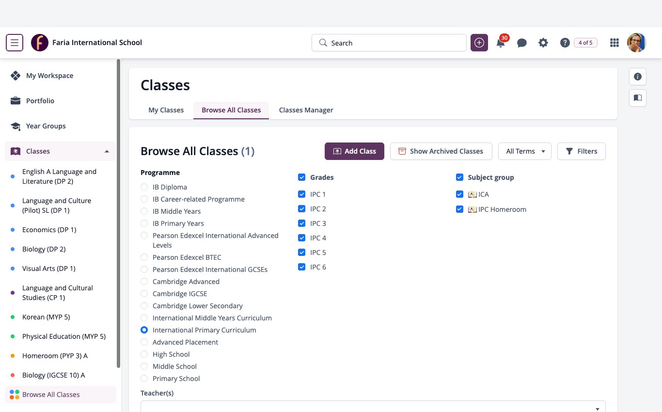This screenshot has height=412, width=662.
Task: Click the purple quick add plus icon
Action: tap(479, 43)
